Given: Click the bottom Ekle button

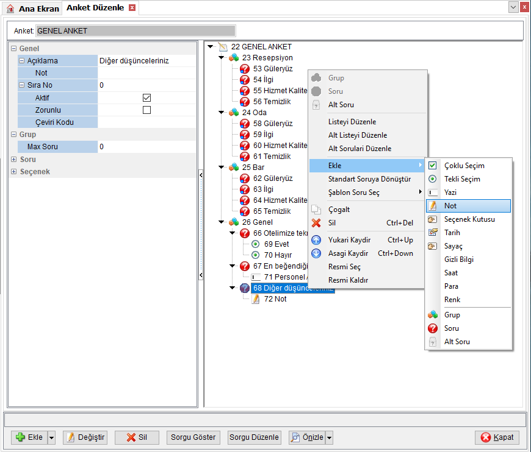Looking at the screenshot, I should [29, 437].
